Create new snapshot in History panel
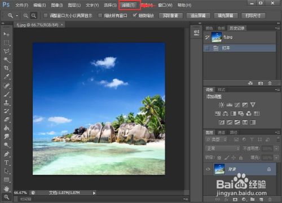The height and width of the screenshot is (203, 282). 261,83
